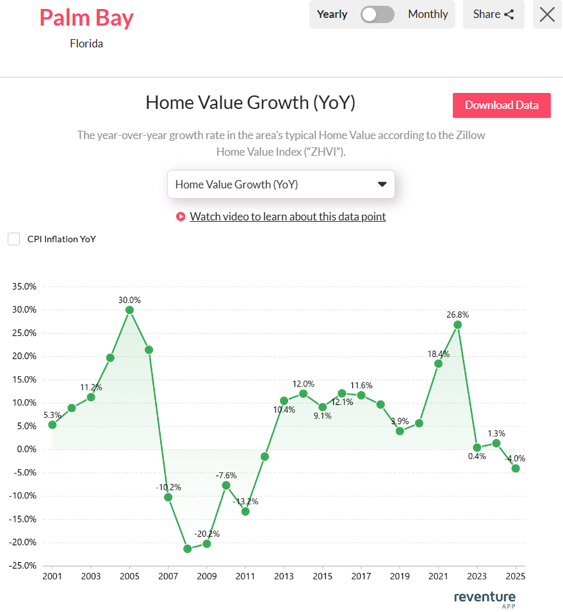Screen dimensions: 563x612
Task: Open the link to watch the data point video
Action: (288, 217)
